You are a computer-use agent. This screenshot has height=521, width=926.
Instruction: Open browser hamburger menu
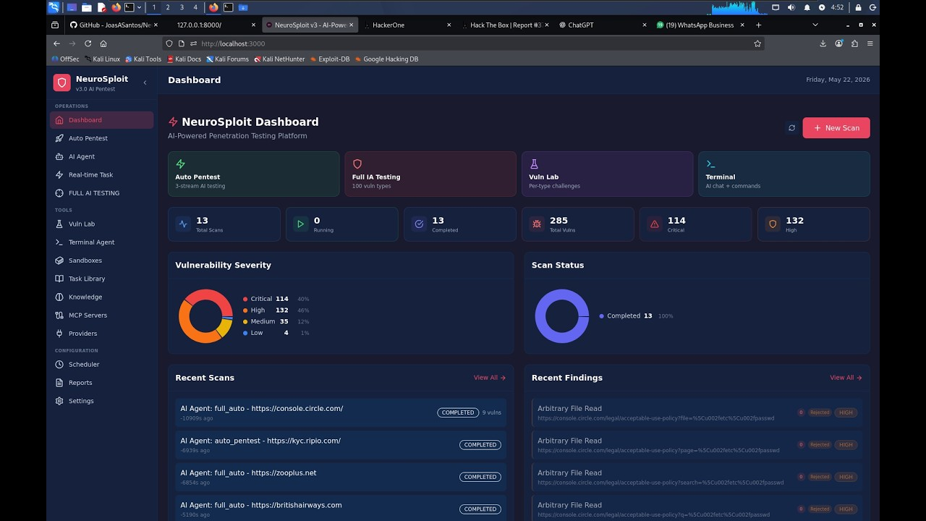pyautogui.click(x=870, y=43)
